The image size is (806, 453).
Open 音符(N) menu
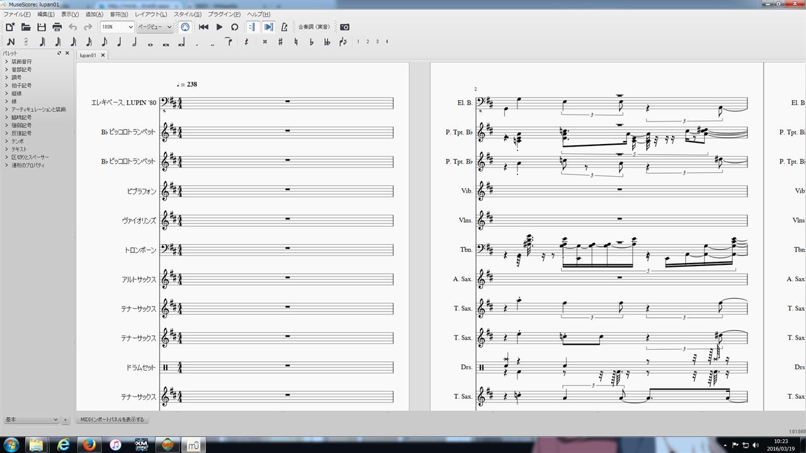pyautogui.click(x=118, y=14)
